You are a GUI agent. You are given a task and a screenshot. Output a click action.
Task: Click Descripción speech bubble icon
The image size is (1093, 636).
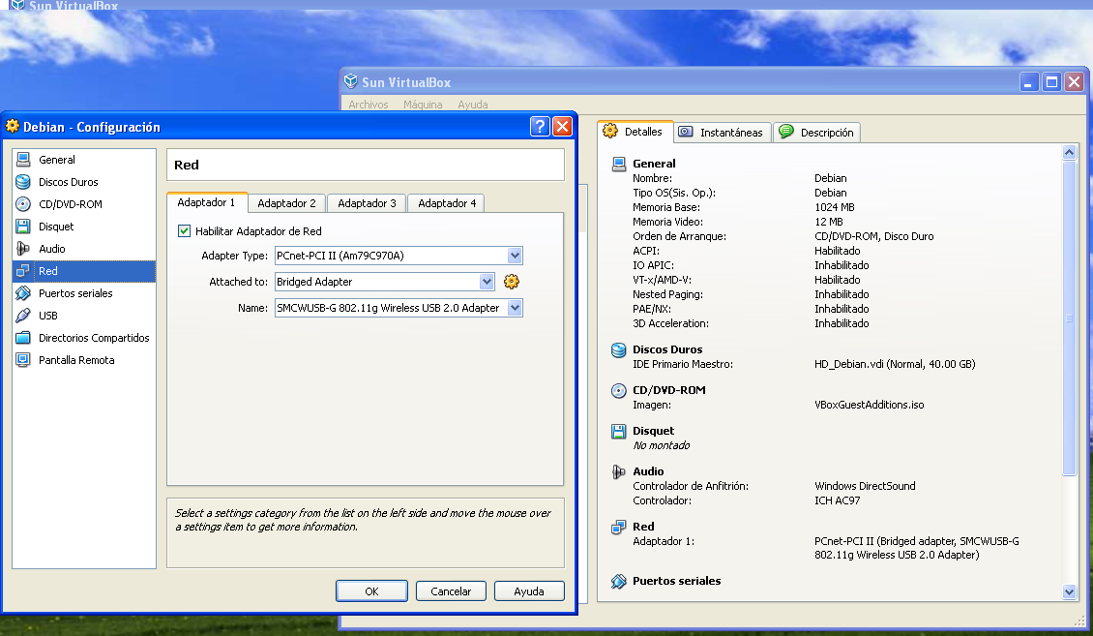point(786,131)
